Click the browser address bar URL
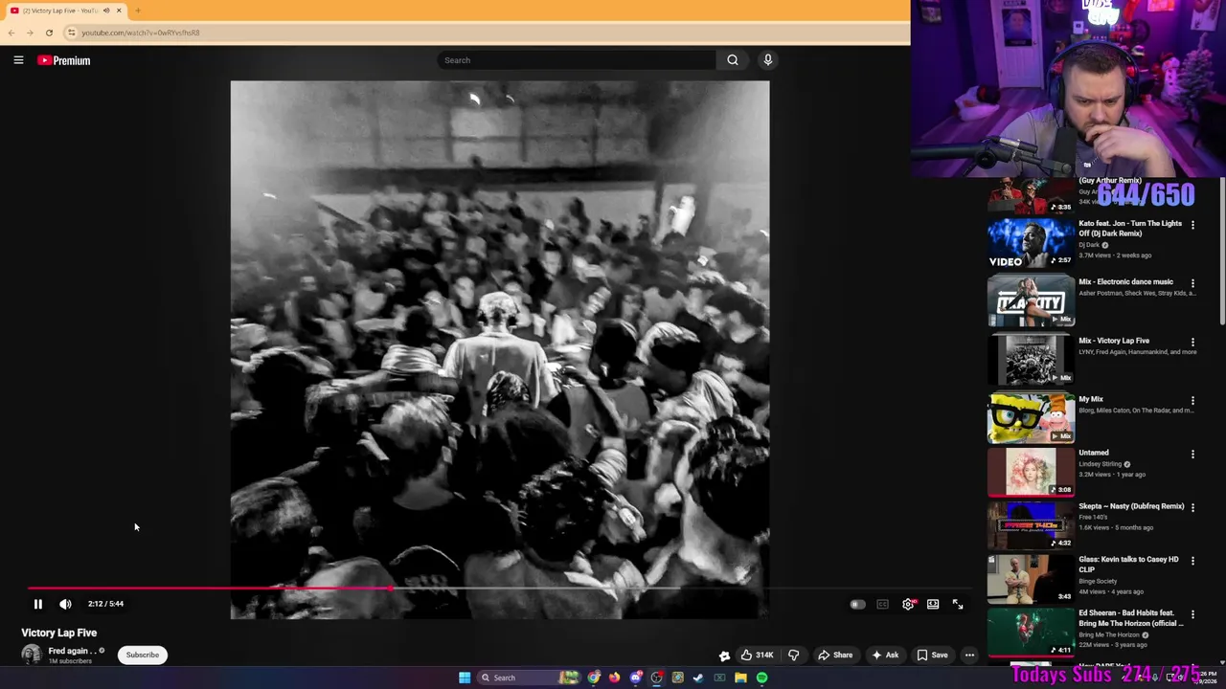 tap(141, 33)
